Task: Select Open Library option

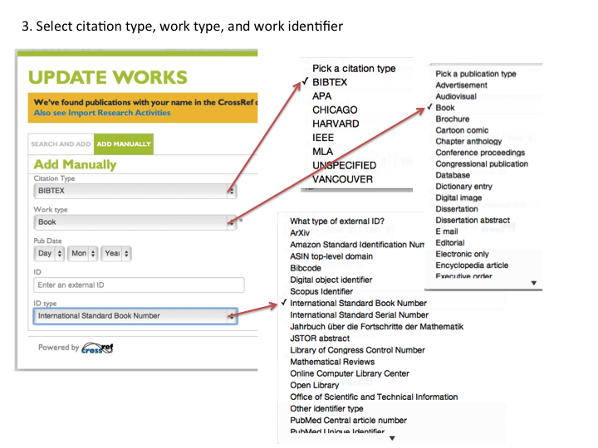Action: (314, 385)
